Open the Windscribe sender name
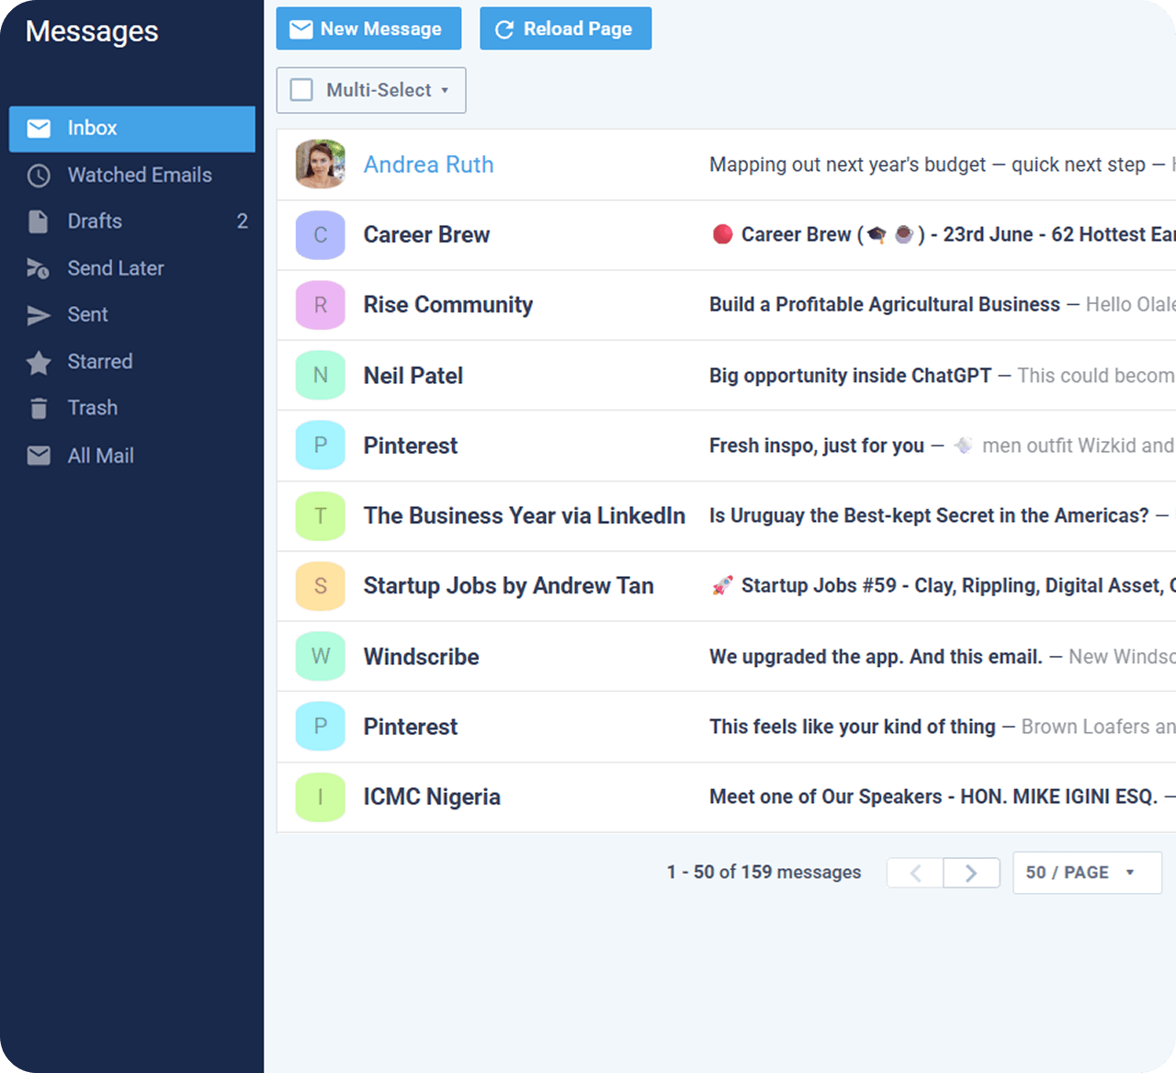This screenshot has height=1073, width=1176. click(x=422, y=657)
